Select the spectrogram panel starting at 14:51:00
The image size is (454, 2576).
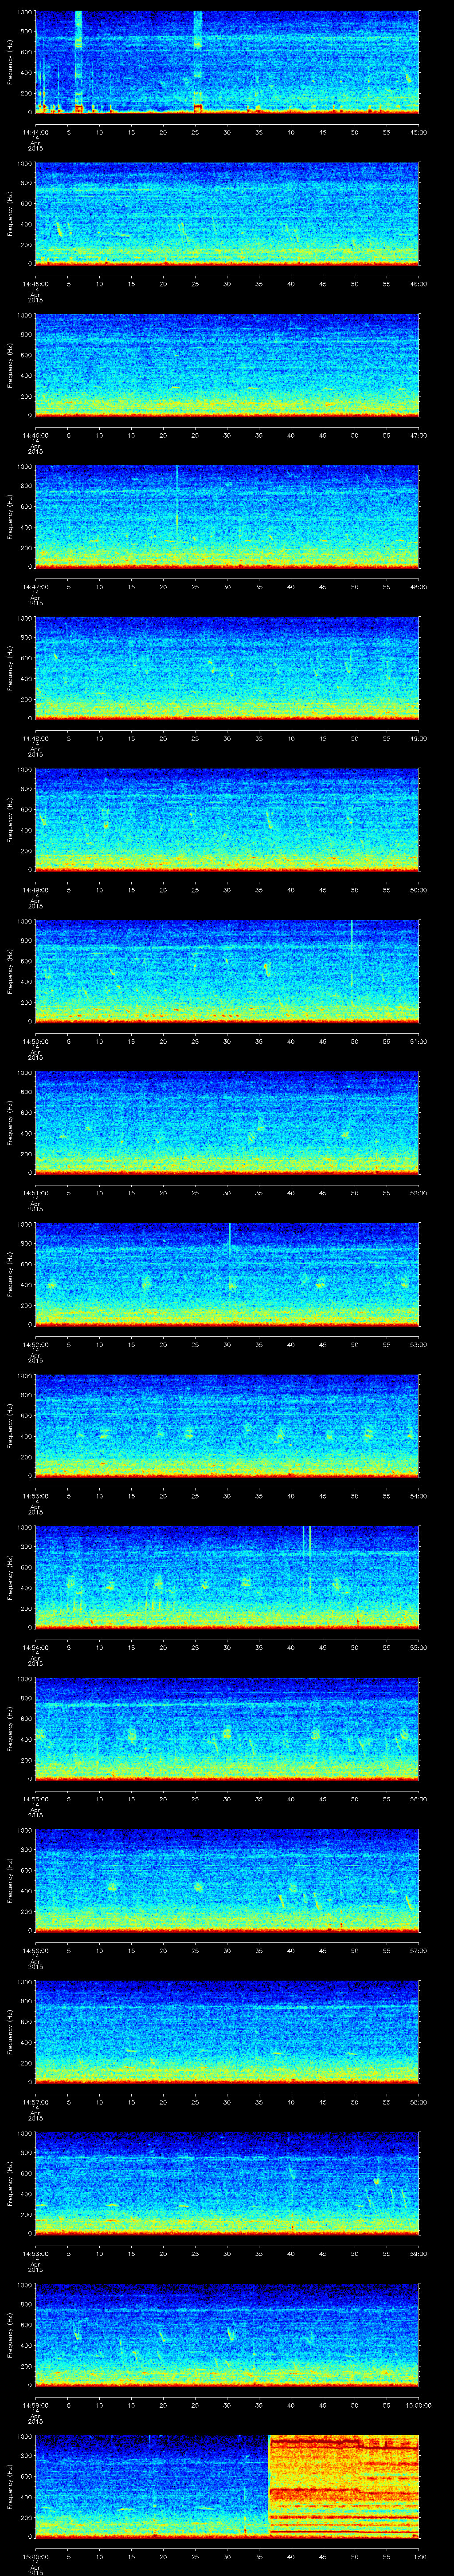[227, 1122]
